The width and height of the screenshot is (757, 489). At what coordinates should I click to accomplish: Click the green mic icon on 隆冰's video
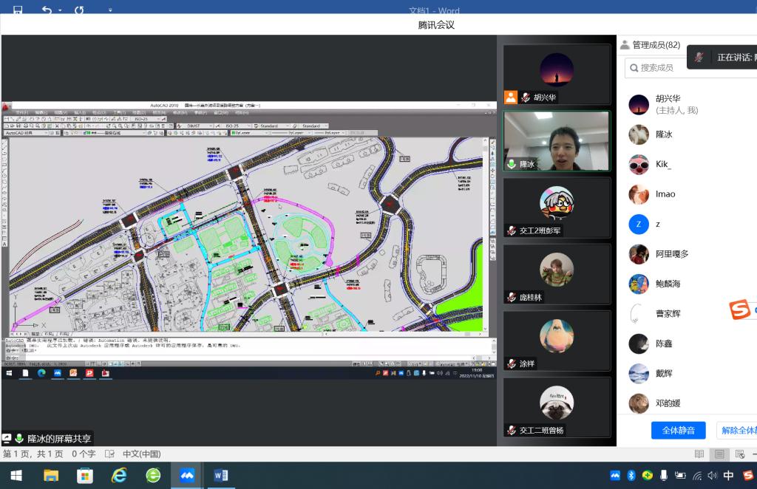coord(511,164)
